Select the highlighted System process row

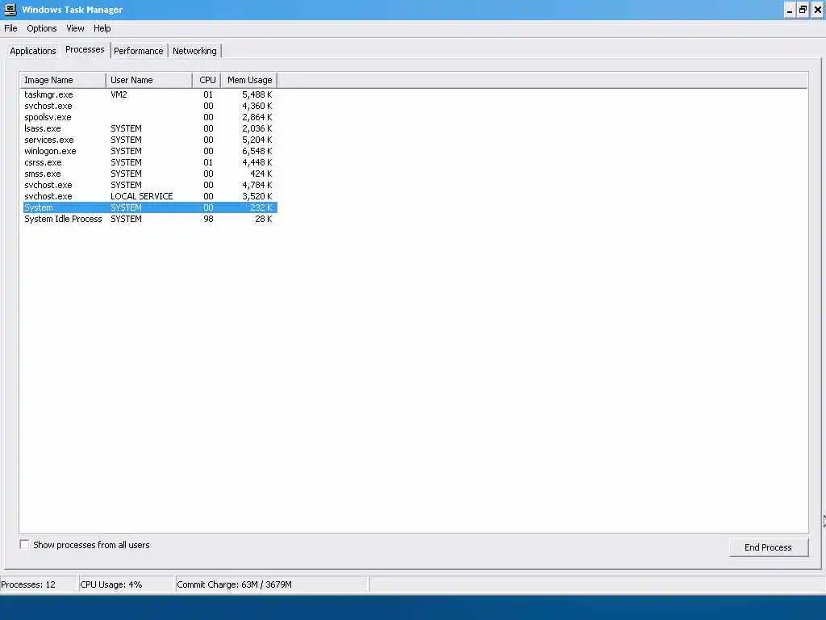(149, 207)
